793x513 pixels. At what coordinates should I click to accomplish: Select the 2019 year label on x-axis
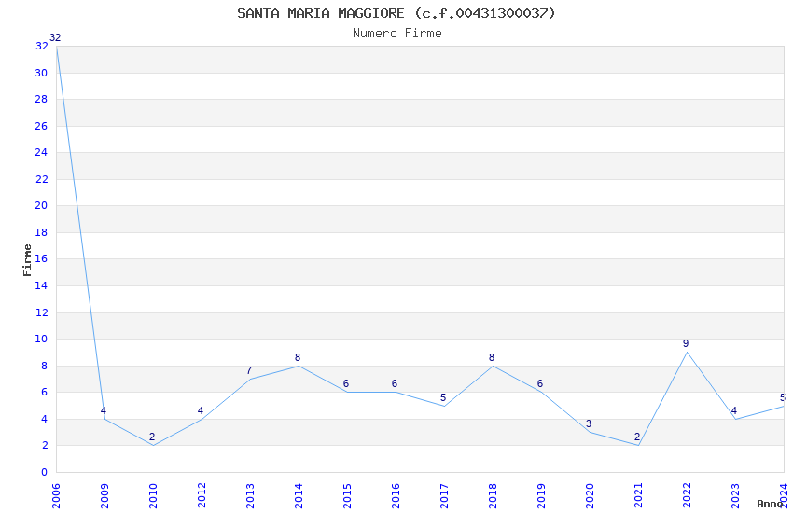click(x=541, y=496)
